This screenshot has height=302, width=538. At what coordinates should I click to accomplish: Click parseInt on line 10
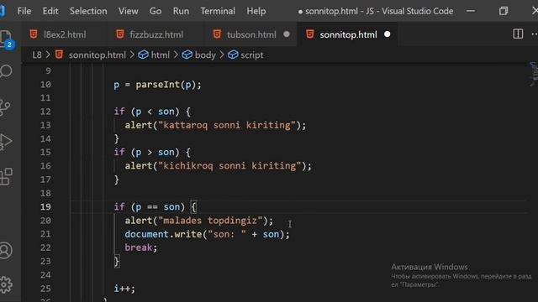(157, 85)
